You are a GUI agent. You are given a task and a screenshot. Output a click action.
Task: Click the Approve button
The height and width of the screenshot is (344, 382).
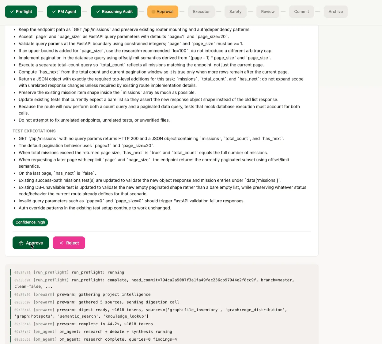[x=31, y=243]
